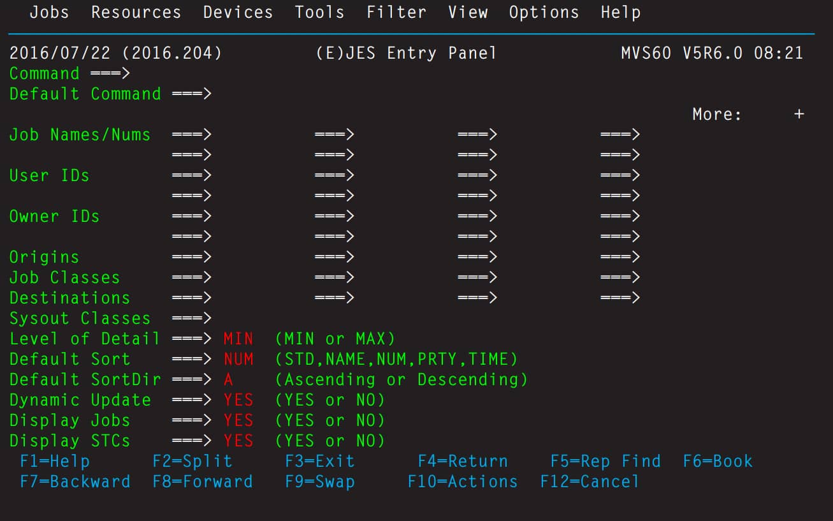Select the Level of Detail MIN value
The image size is (833, 521).
[238, 339]
